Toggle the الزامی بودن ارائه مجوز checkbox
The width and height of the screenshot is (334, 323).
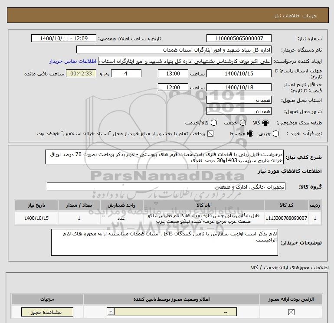point(291,312)
